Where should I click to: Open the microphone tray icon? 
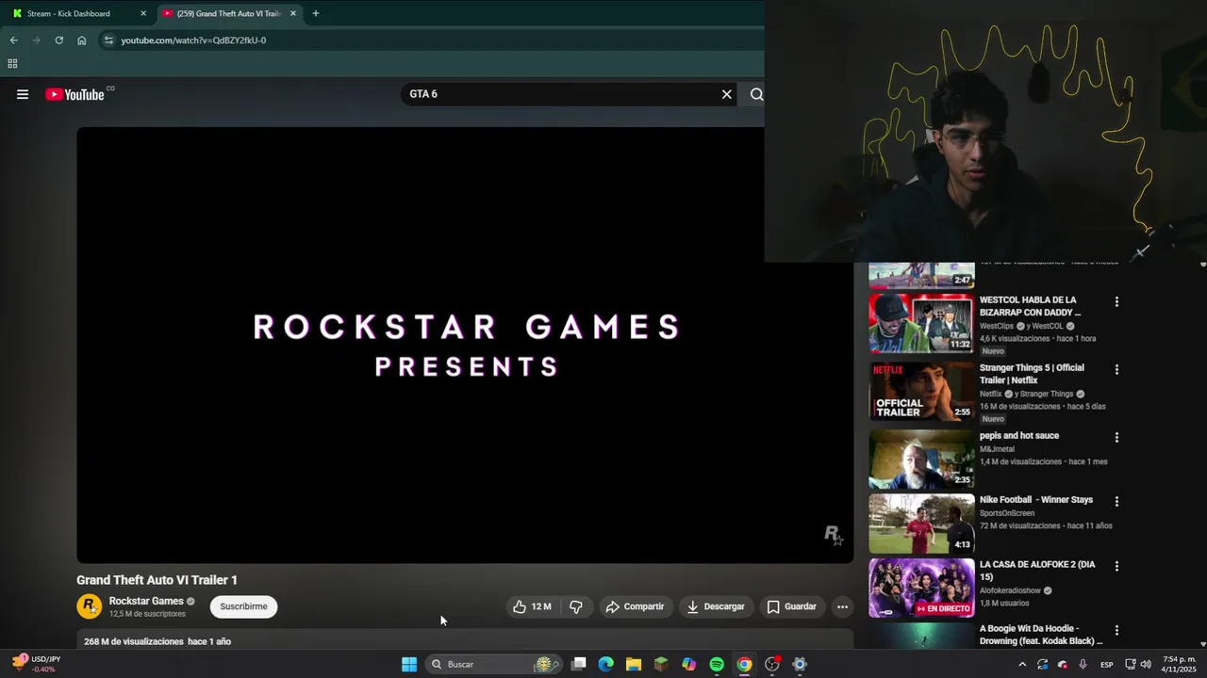click(1083, 665)
